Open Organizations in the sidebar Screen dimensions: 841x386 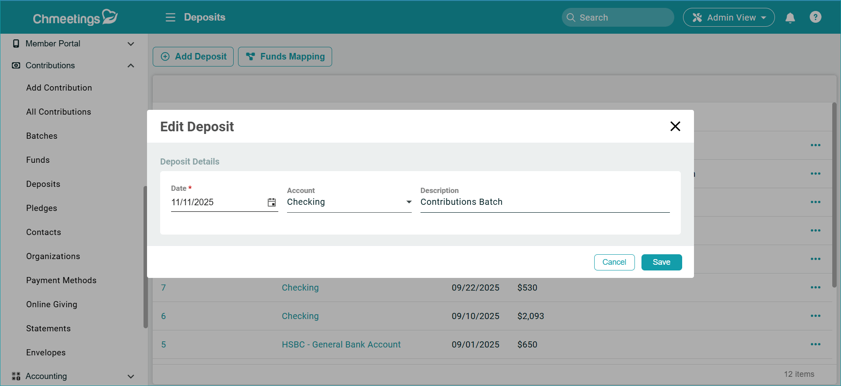tap(53, 256)
